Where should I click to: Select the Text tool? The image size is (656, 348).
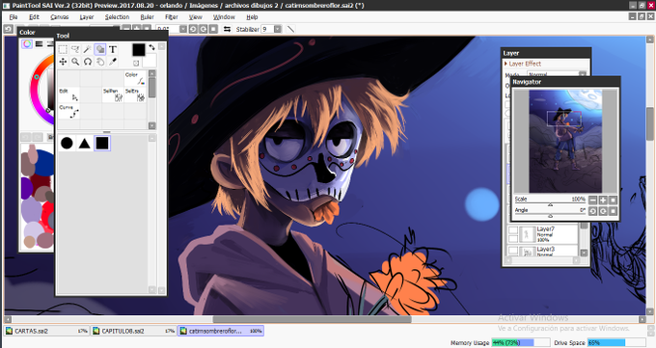(x=113, y=49)
